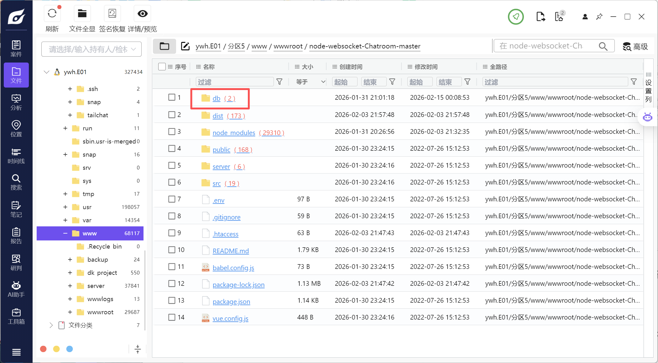Toggle 详情/预览 eye preview icon
Screen dimensions: 658x363
pyautogui.click(x=143, y=14)
